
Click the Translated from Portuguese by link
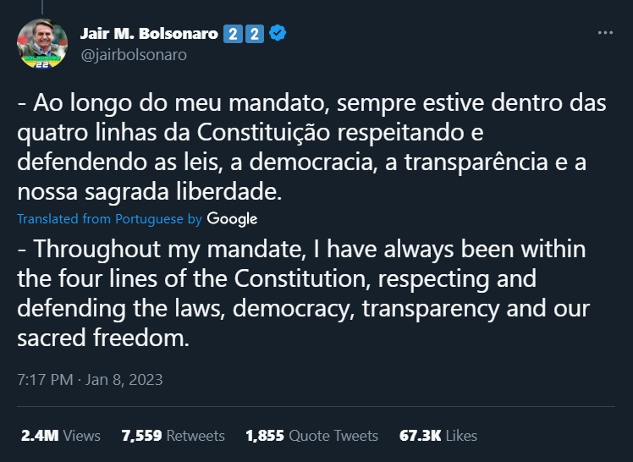pos(109,218)
